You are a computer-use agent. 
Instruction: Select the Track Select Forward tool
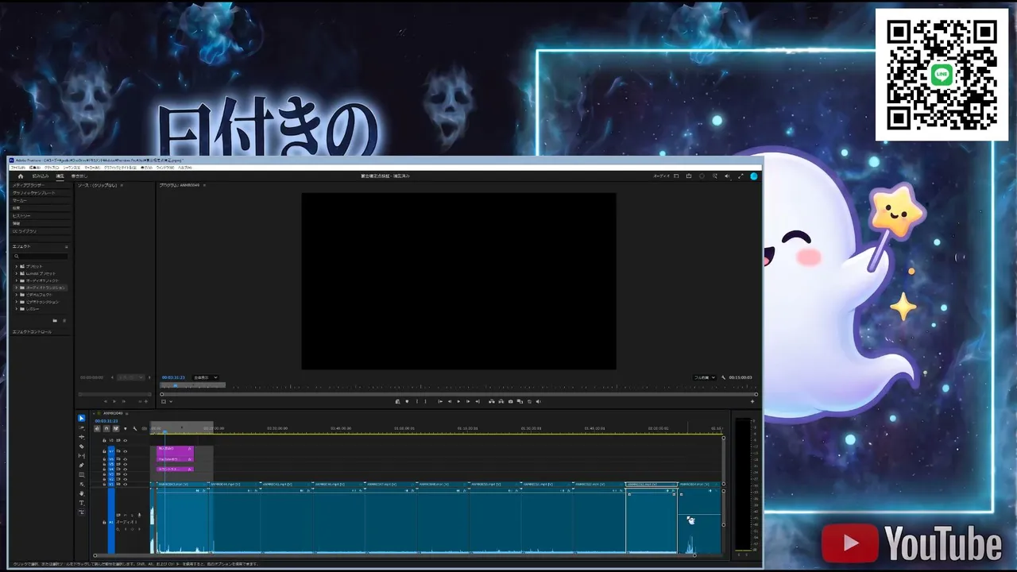coord(81,427)
